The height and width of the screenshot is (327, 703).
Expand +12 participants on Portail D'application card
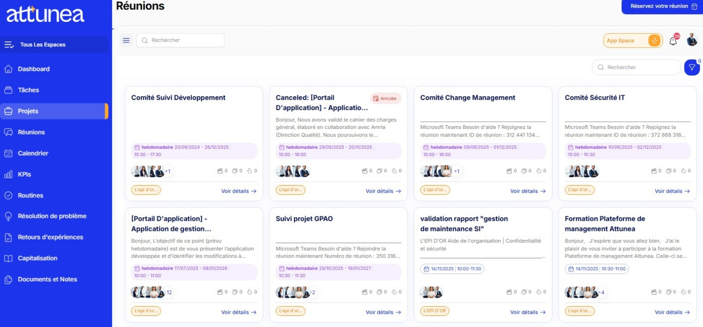pos(168,292)
